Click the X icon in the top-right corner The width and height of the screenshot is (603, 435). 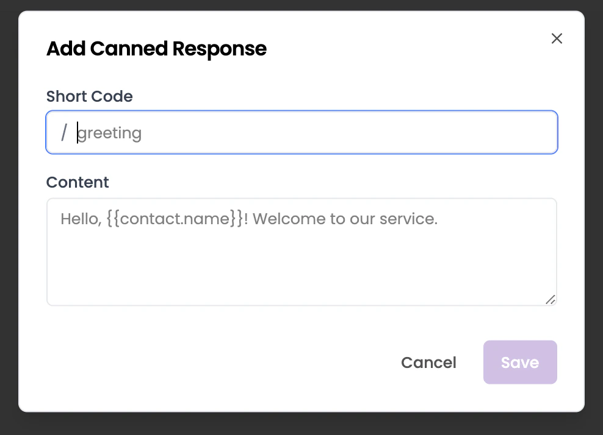[x=557, y=38]
